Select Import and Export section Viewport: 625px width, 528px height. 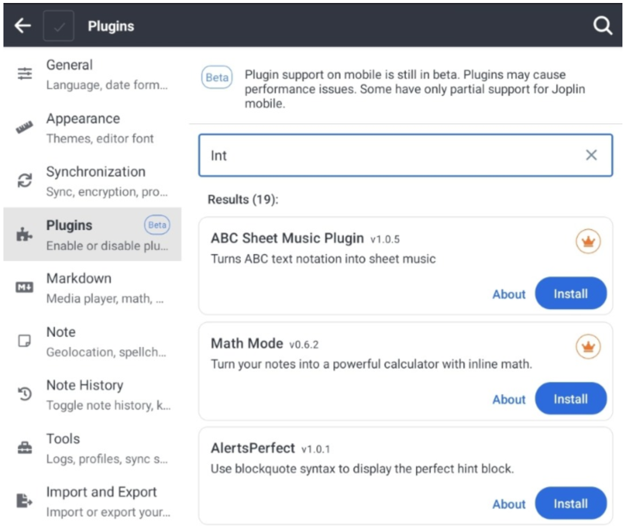[x=92, y=501]
